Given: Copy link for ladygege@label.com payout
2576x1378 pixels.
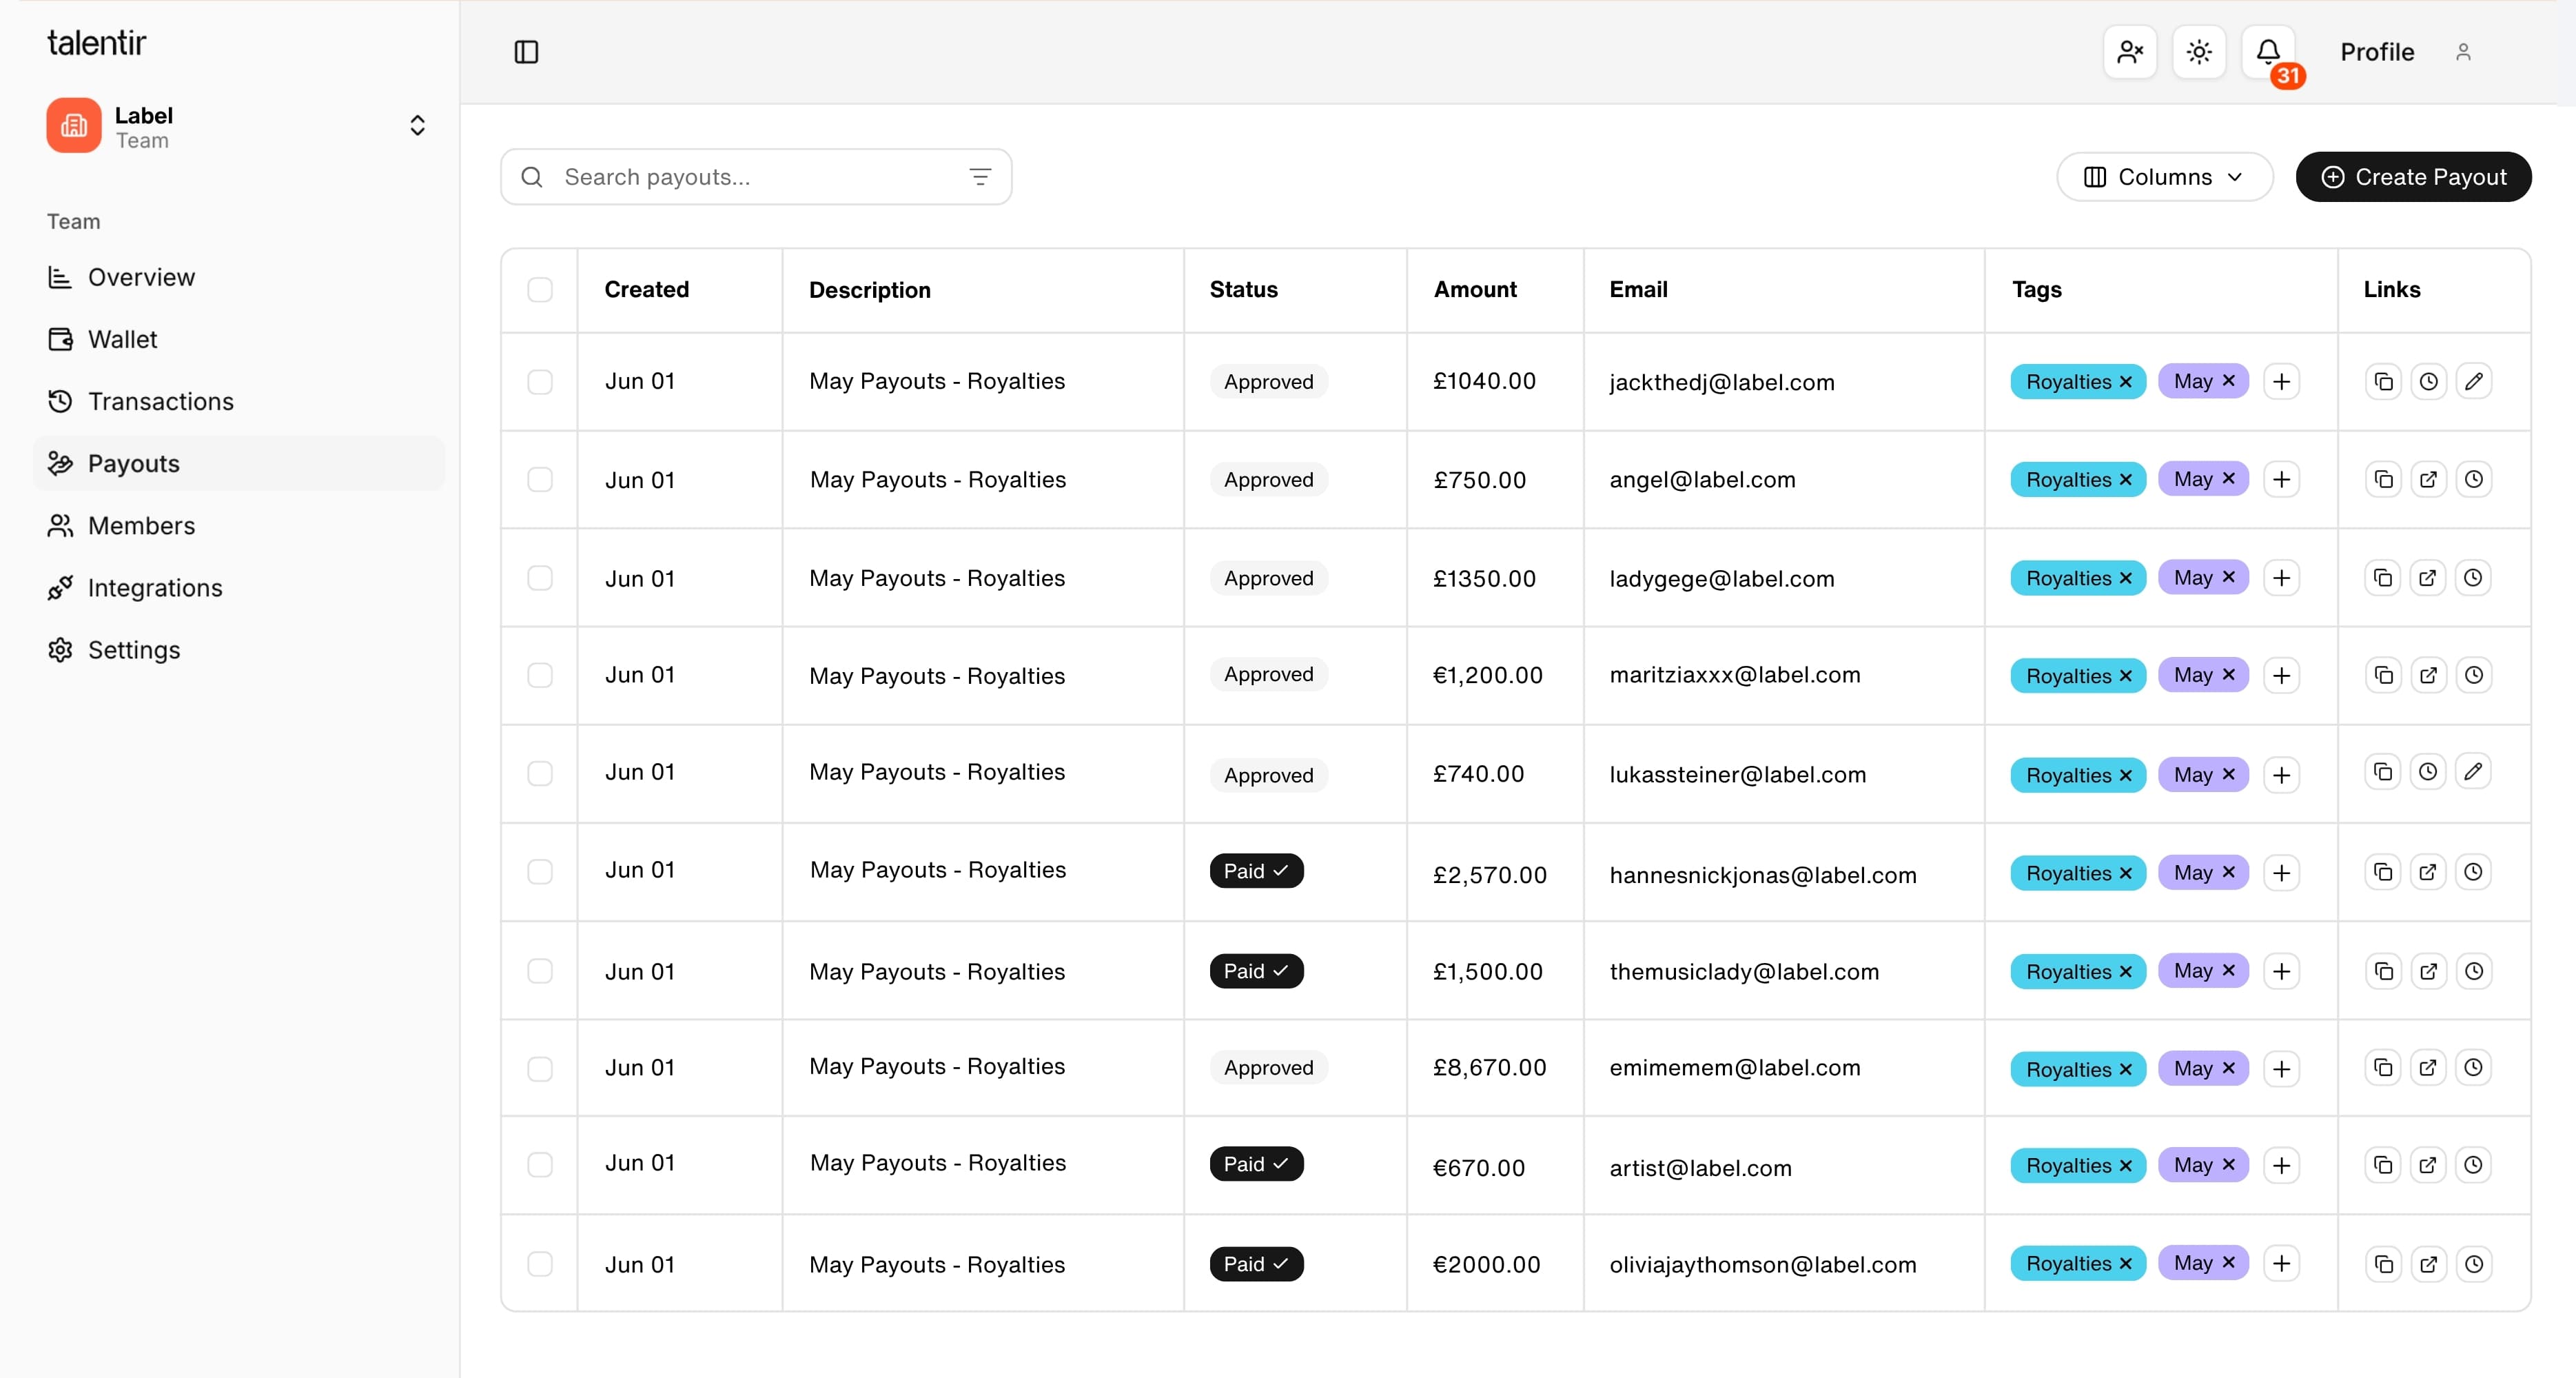Looking at the screenshot, I should [x=2384, y=577].
